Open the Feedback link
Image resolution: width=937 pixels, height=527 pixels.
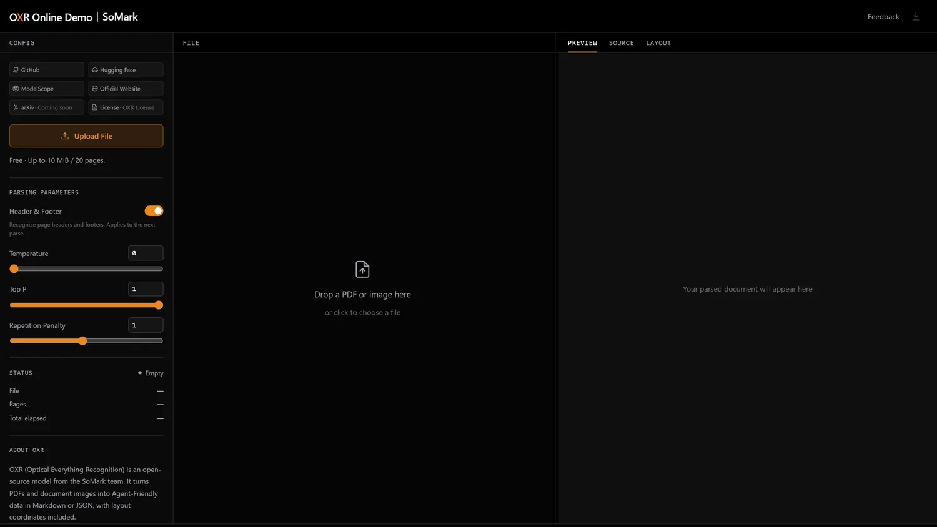(x=883, y=17)
